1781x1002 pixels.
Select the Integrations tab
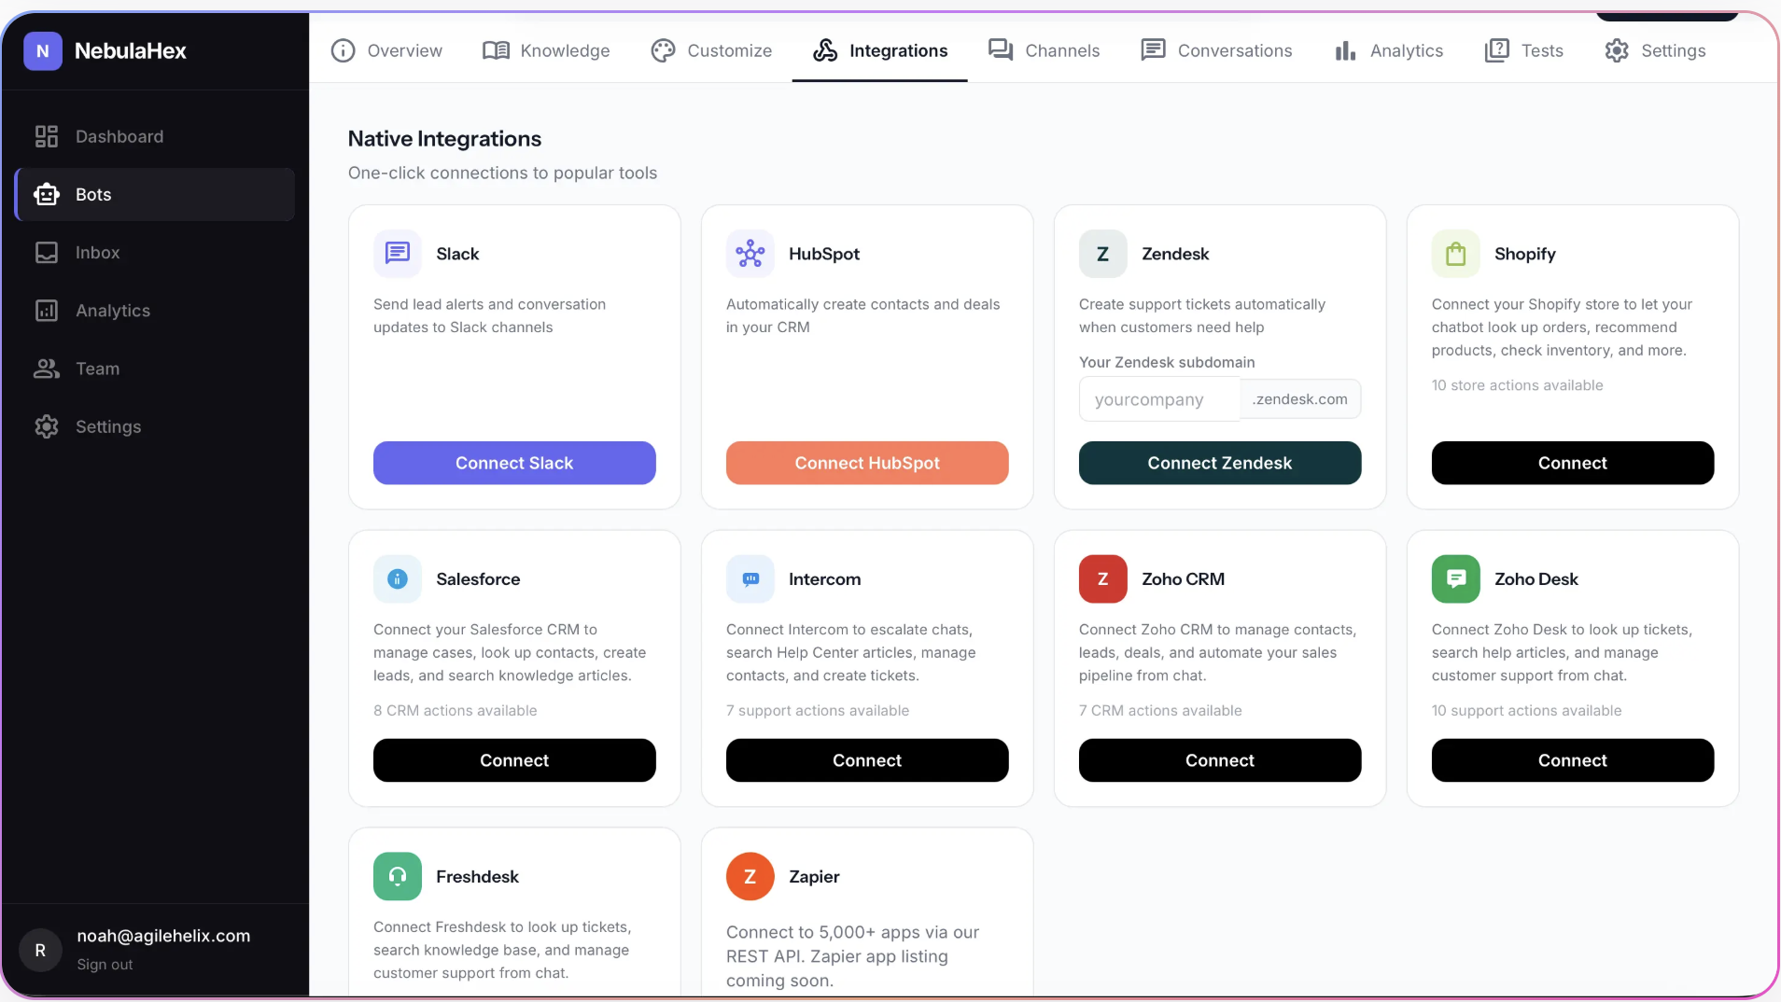(880, 50)
